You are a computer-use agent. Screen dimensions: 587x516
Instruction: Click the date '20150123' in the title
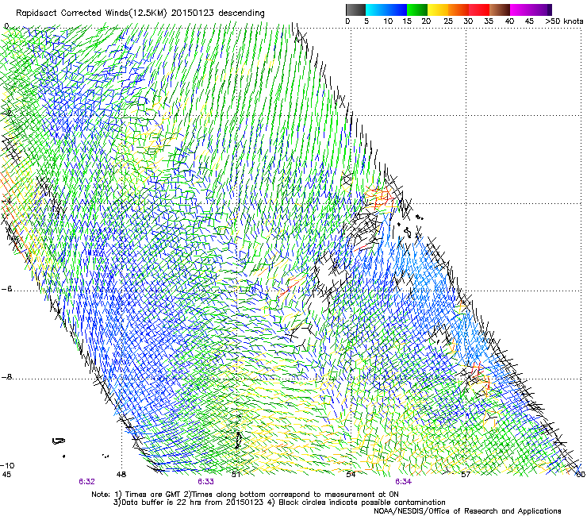point(193,13)
